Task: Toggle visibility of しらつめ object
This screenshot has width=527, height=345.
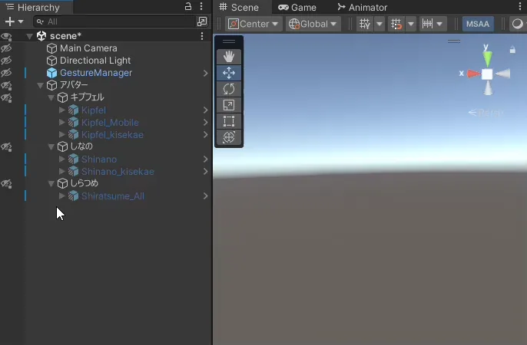Action: [6, 183]
